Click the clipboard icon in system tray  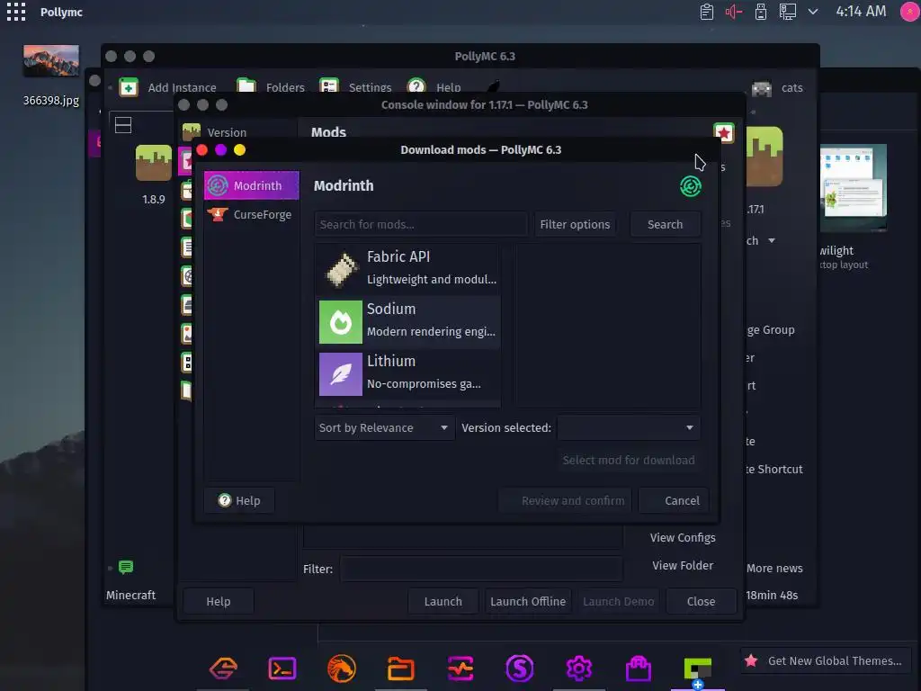point(706,12)
